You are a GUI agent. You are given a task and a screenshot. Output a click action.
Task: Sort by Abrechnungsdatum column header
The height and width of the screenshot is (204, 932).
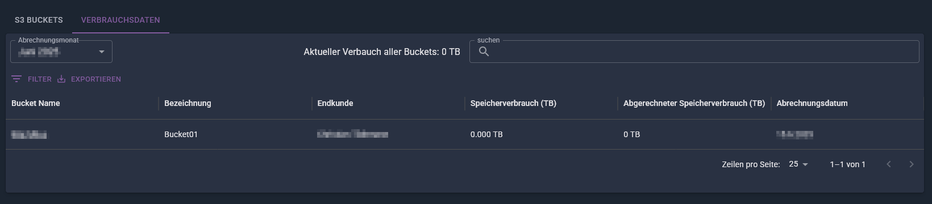(812, 103)
